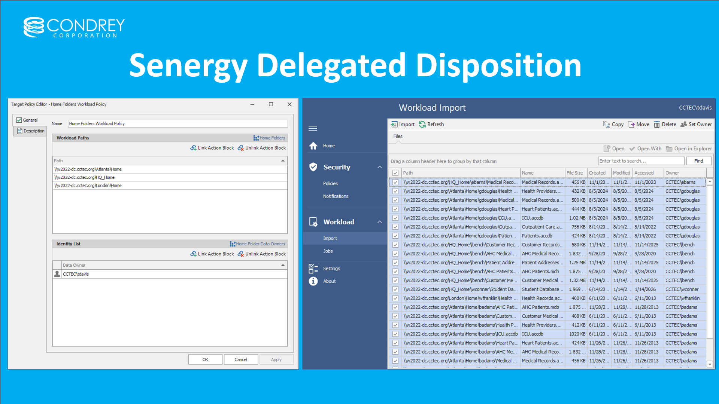The width and height of the screenshot is (719, 404).
Task: Click the Data Owner column sort arrow
Action: (283, 265)
